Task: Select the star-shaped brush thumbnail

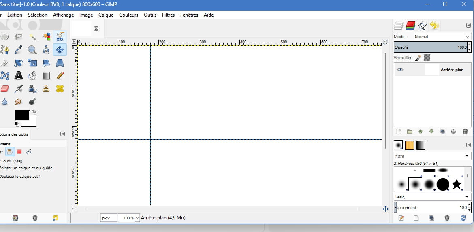Action: [x=457, y=184]
